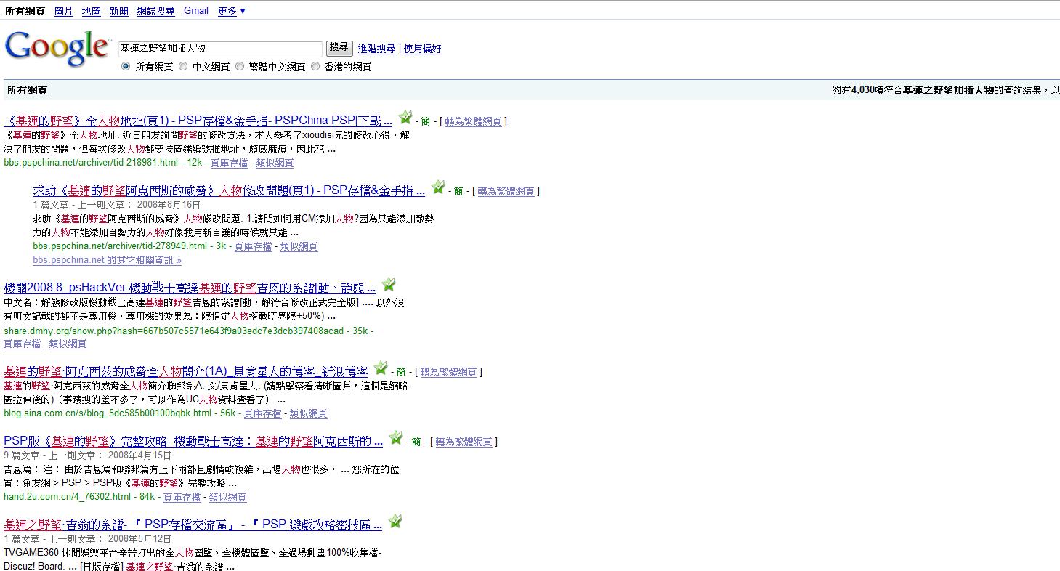Open 類似網頁 for tid-218981 result
The width and height of the screenshot is (1060, 571).
[275, 163]
